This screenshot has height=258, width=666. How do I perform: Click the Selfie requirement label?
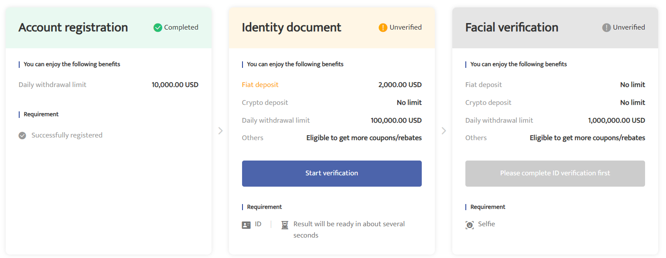486,224
